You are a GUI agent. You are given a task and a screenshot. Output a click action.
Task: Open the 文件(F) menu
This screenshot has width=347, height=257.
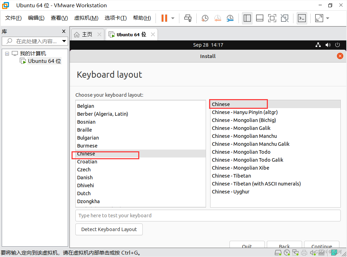click(x=13, y=18)
